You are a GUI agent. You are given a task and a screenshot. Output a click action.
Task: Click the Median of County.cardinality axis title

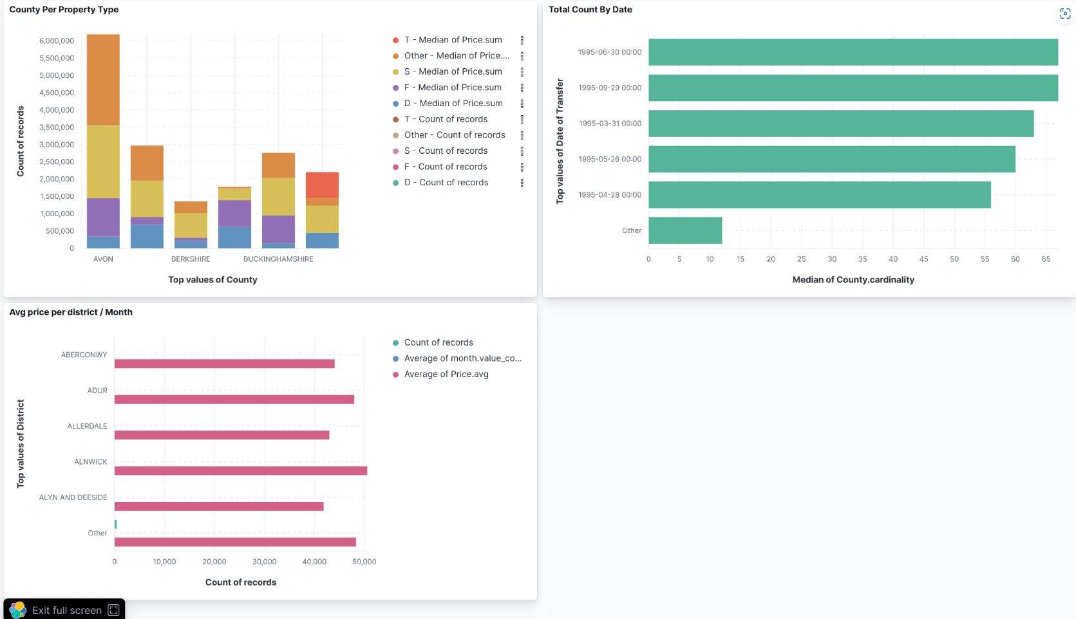pos(853,280)
